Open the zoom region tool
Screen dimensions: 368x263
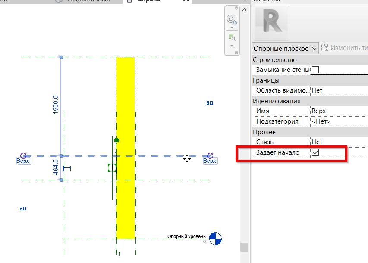tap(232, 37)
